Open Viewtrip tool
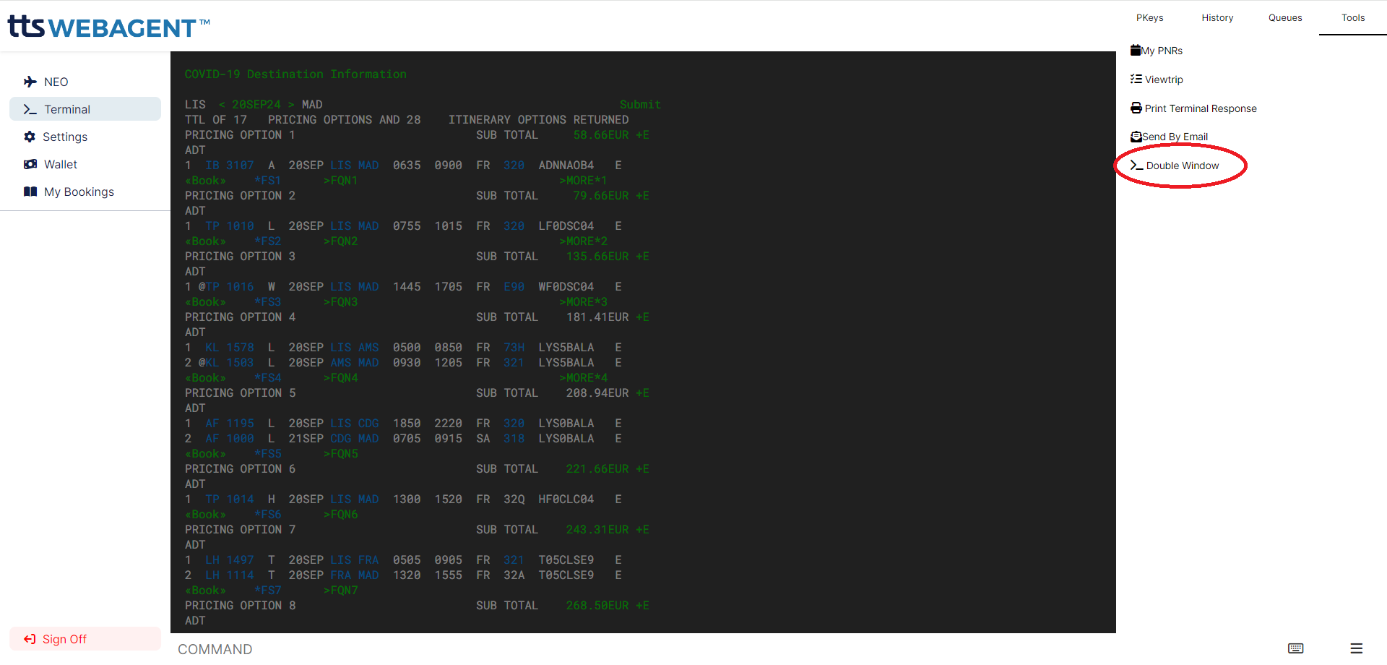This screenshot has height=665, width=1387. click(x=1157, y=80)
